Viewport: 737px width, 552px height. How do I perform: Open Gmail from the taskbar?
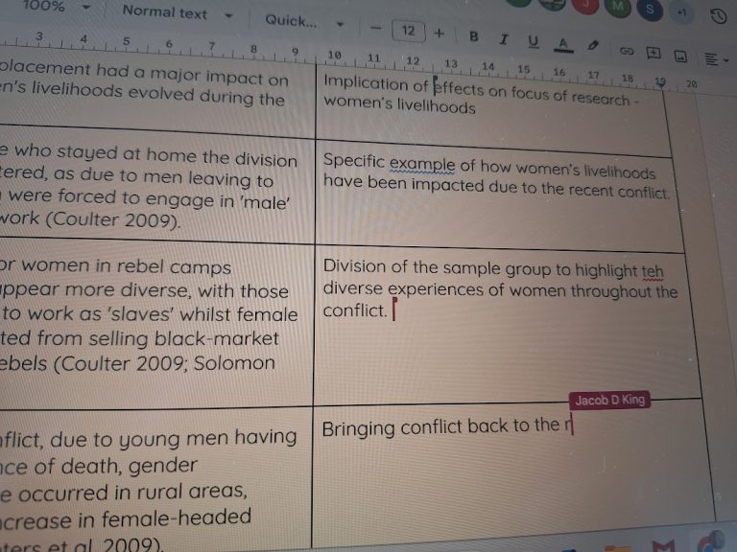(x=663, y=545)
